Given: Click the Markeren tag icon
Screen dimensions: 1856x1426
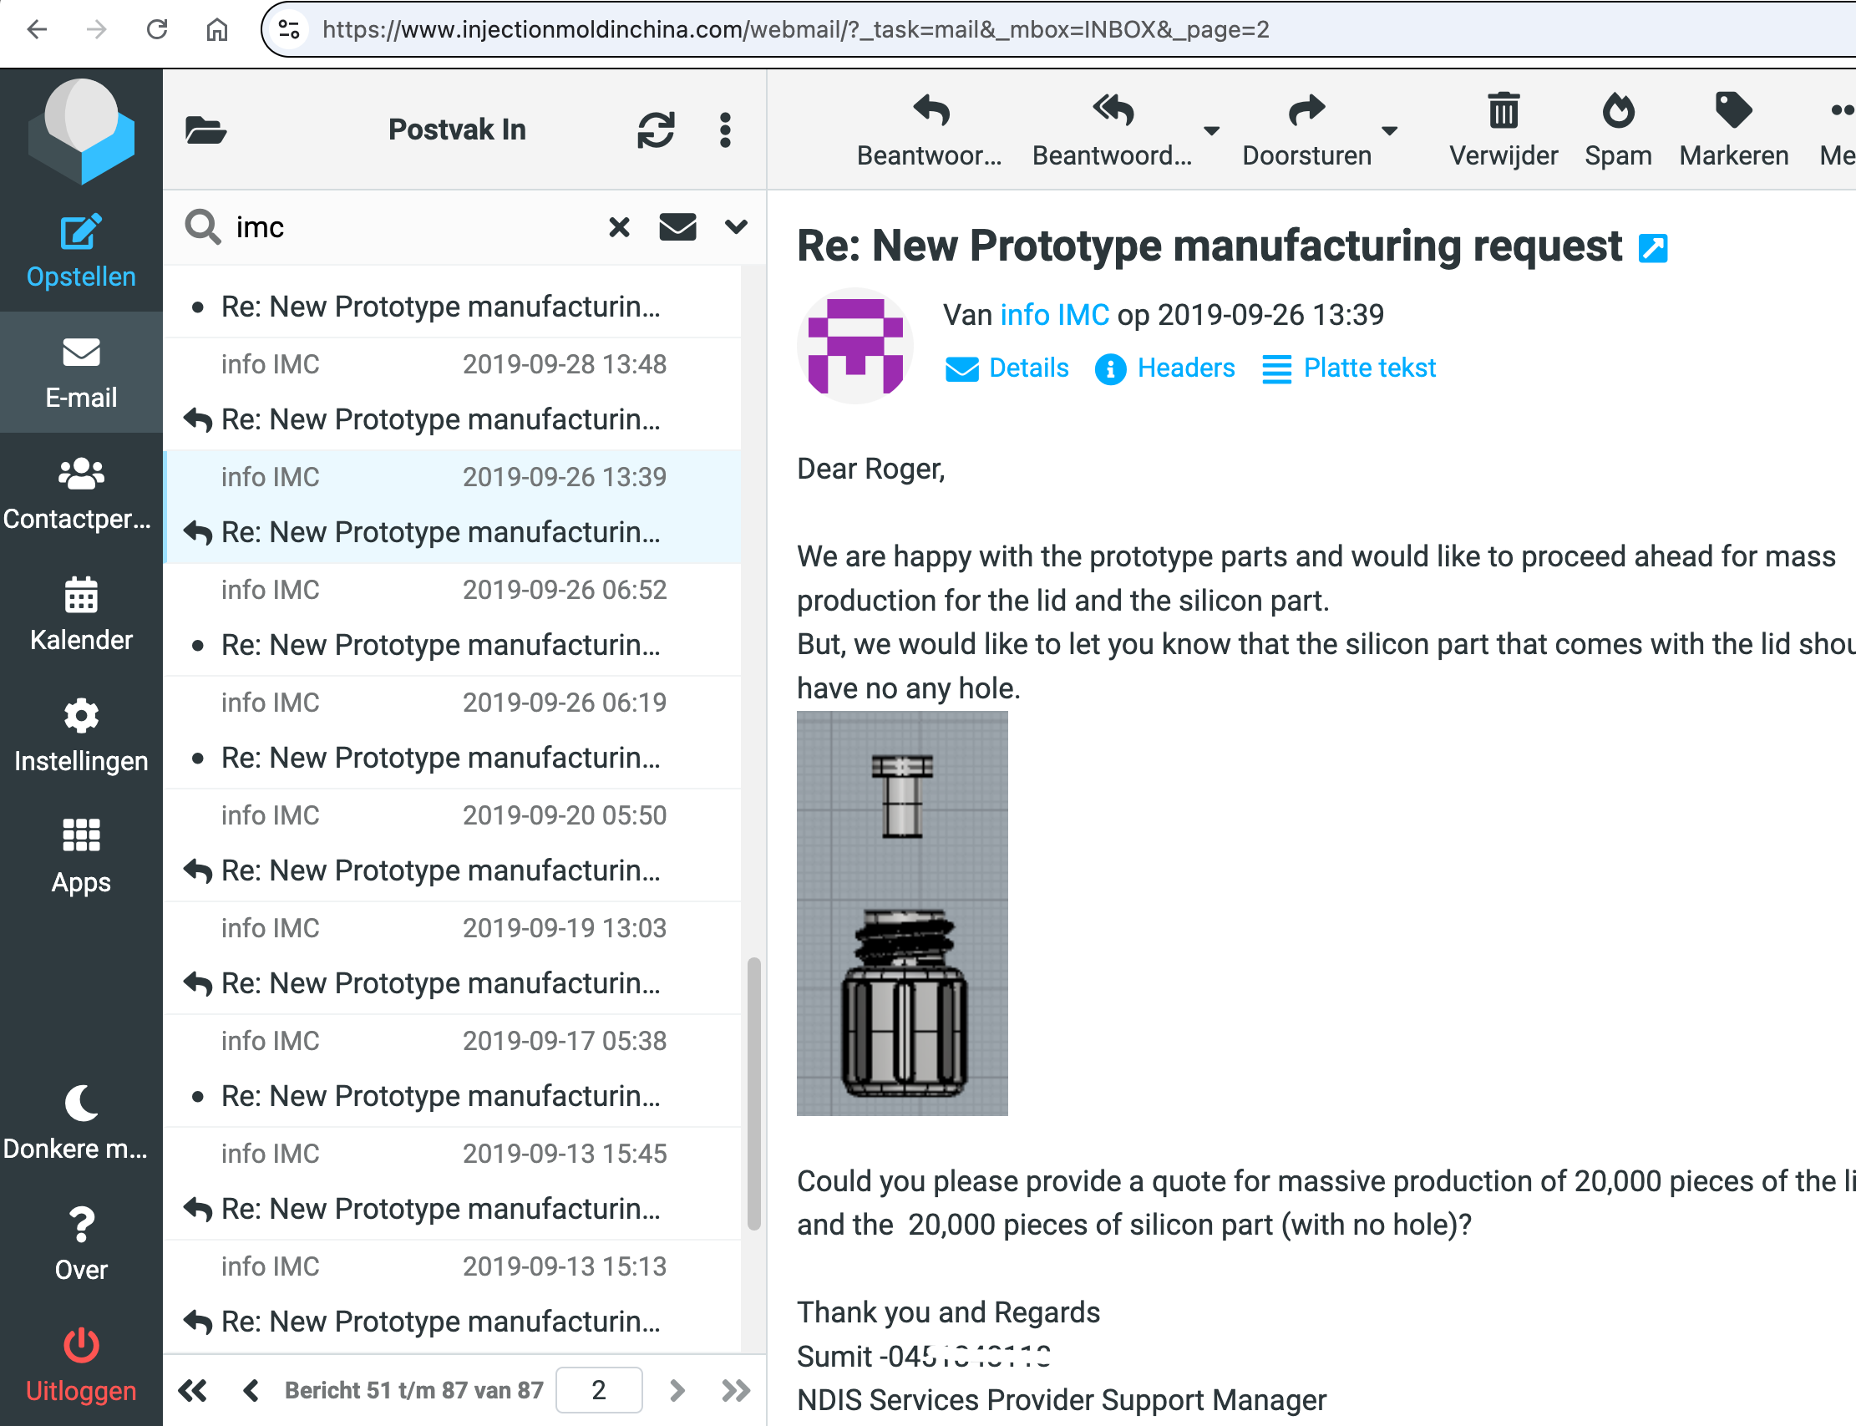Looking at the screenshot, I should 1732,111.
